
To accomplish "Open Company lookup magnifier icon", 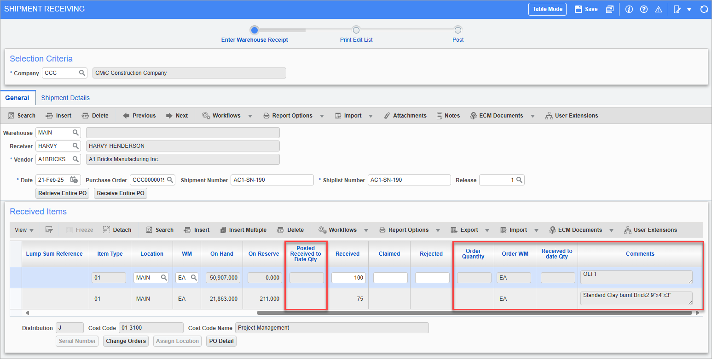I will (82, 73).
